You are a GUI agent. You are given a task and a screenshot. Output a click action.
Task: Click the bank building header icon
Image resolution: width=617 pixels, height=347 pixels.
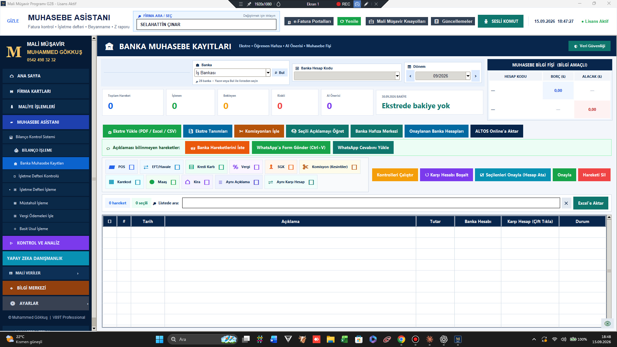click(x=109, y=46)
